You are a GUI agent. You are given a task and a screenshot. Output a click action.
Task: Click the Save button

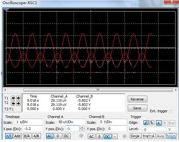137,108
